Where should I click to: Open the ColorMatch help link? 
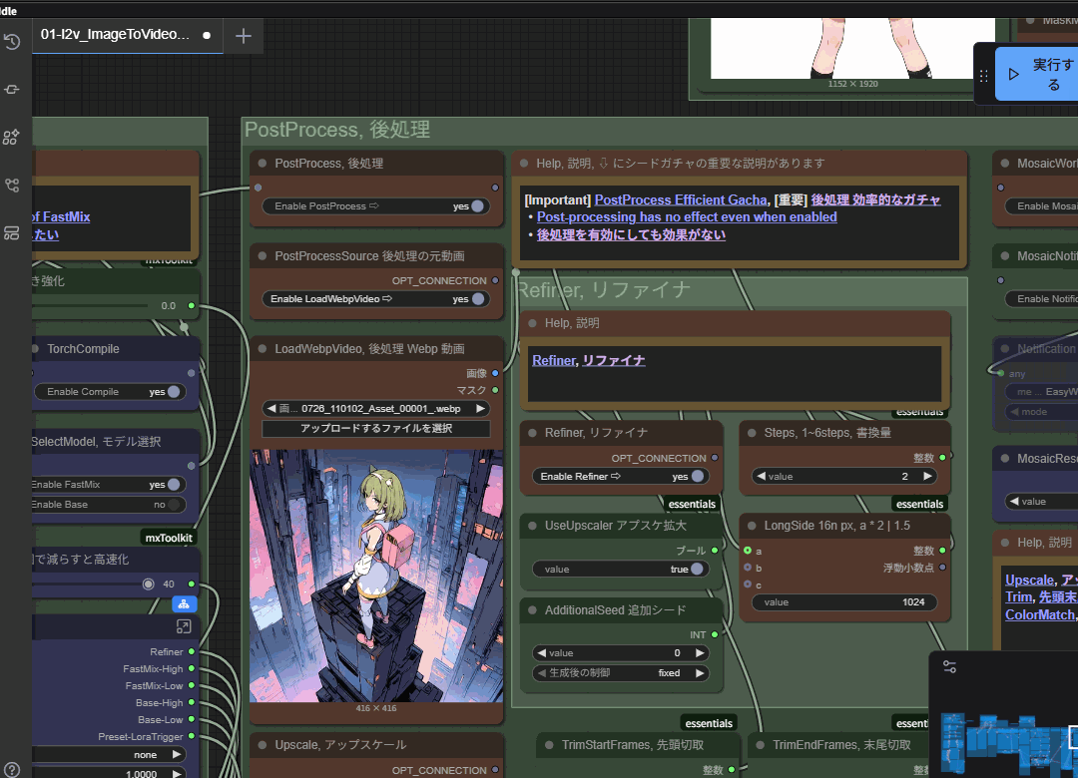click(1039, 615)
